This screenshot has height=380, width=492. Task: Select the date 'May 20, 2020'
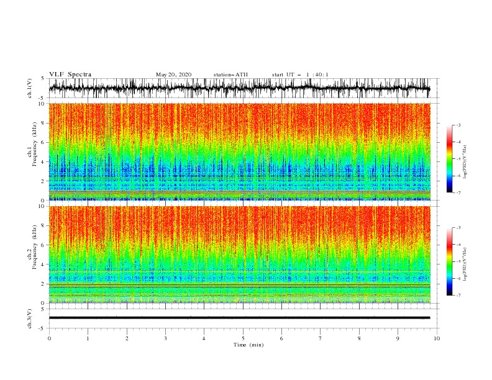[173, 75]
